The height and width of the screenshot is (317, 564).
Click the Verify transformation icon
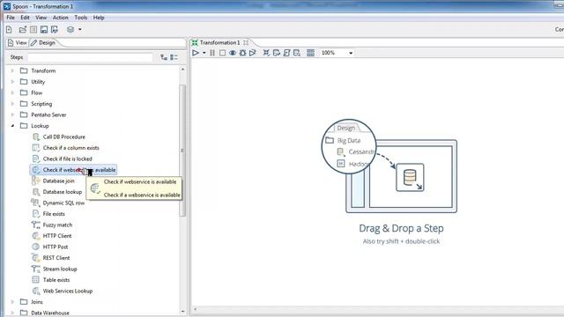pyautogui.click(x=266, y=53)
